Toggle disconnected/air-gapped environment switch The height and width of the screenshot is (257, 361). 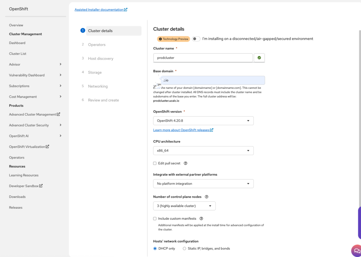(196, 39)
